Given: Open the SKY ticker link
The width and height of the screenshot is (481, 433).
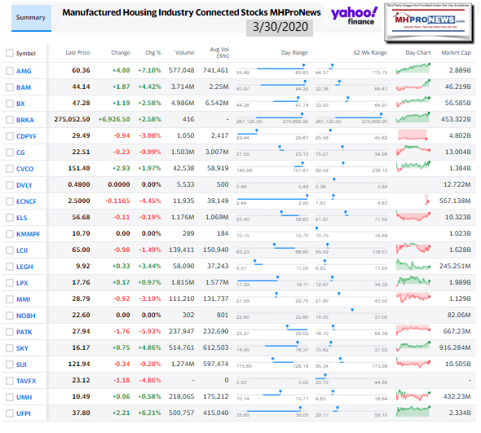Looking at the screenshot, I should click(x=22, y=348).
